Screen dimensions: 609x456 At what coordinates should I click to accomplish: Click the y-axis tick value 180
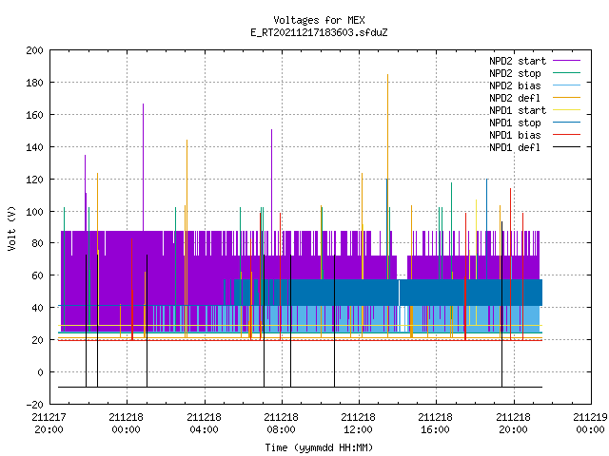point(34,83)
